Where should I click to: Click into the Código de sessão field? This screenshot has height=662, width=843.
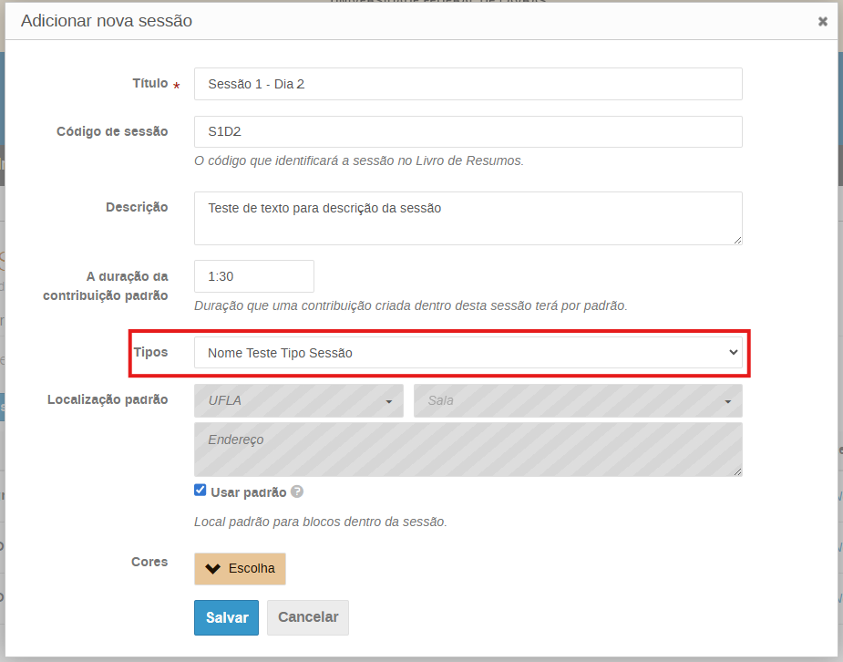[x=468, y=131]
